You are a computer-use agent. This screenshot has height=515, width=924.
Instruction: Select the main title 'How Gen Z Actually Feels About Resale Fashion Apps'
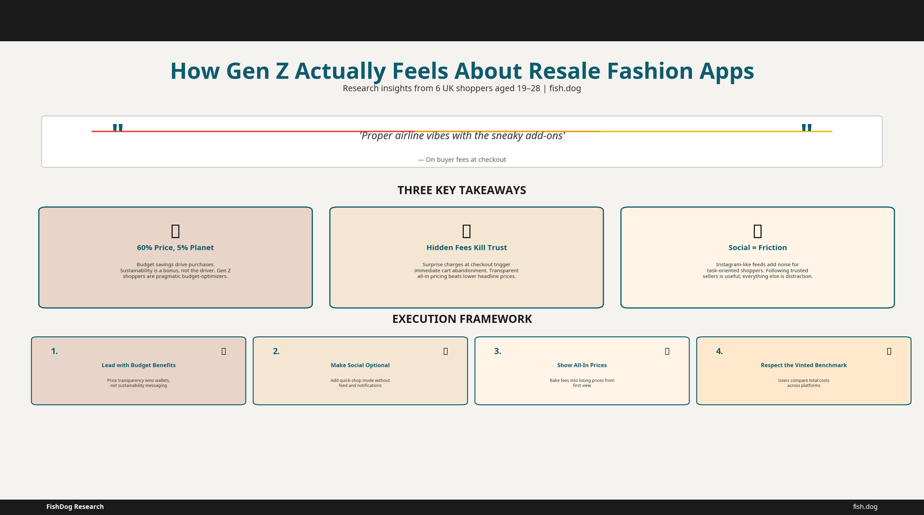(462, 71)
